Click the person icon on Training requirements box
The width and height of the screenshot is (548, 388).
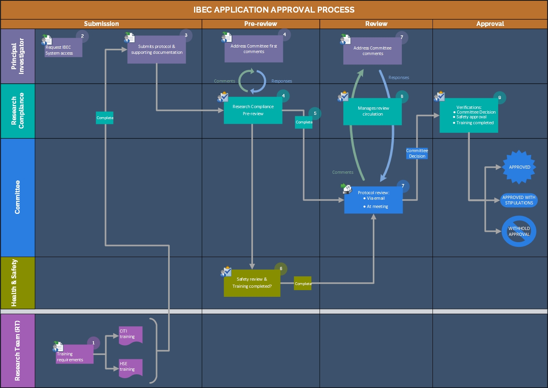[x=58, y=346]
